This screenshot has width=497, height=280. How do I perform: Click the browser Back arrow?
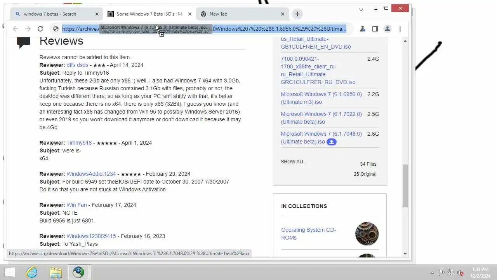(x=16, y=29)
